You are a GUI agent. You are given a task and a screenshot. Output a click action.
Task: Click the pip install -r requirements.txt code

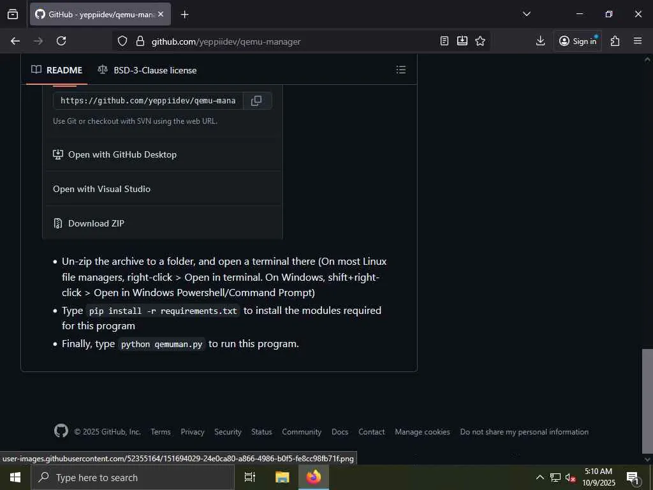coord(163,311)
